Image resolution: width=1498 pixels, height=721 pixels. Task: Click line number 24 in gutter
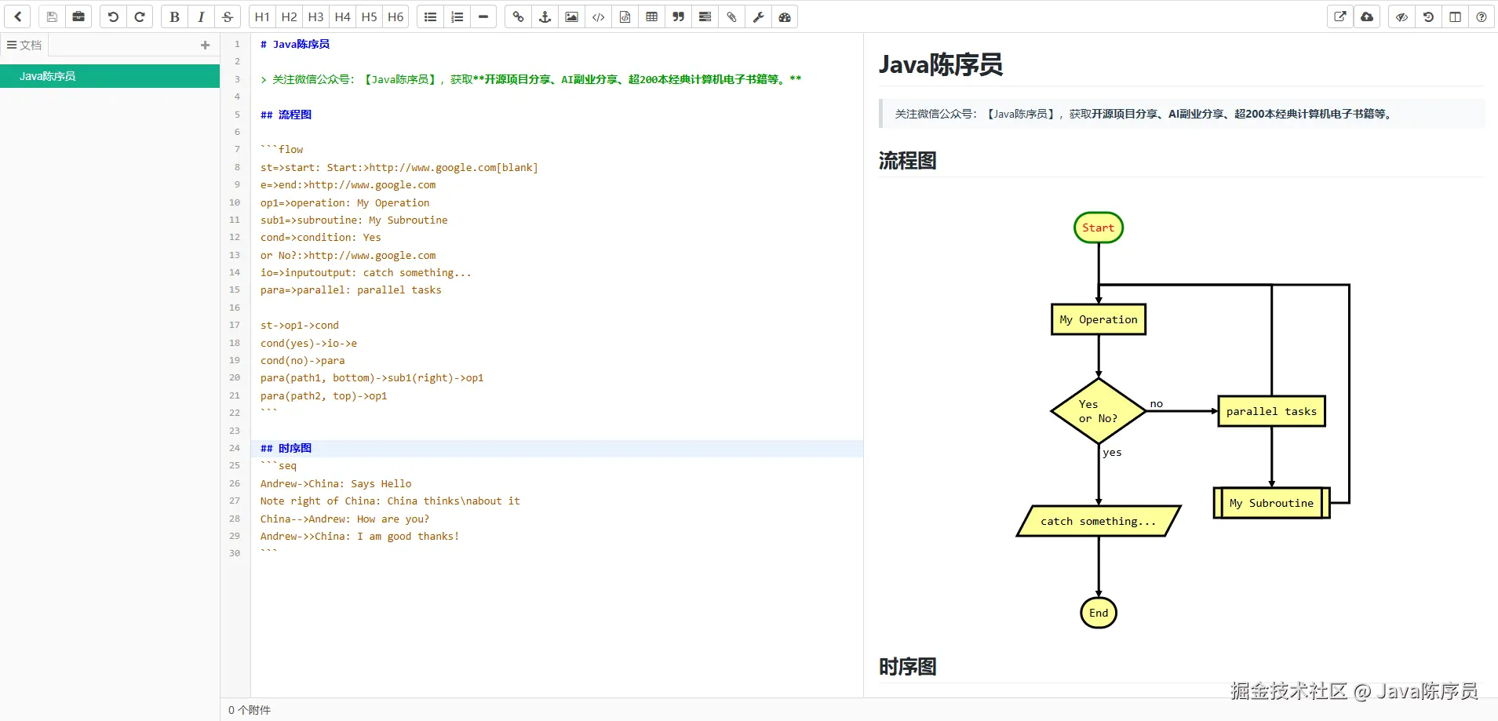click(235, 448)
